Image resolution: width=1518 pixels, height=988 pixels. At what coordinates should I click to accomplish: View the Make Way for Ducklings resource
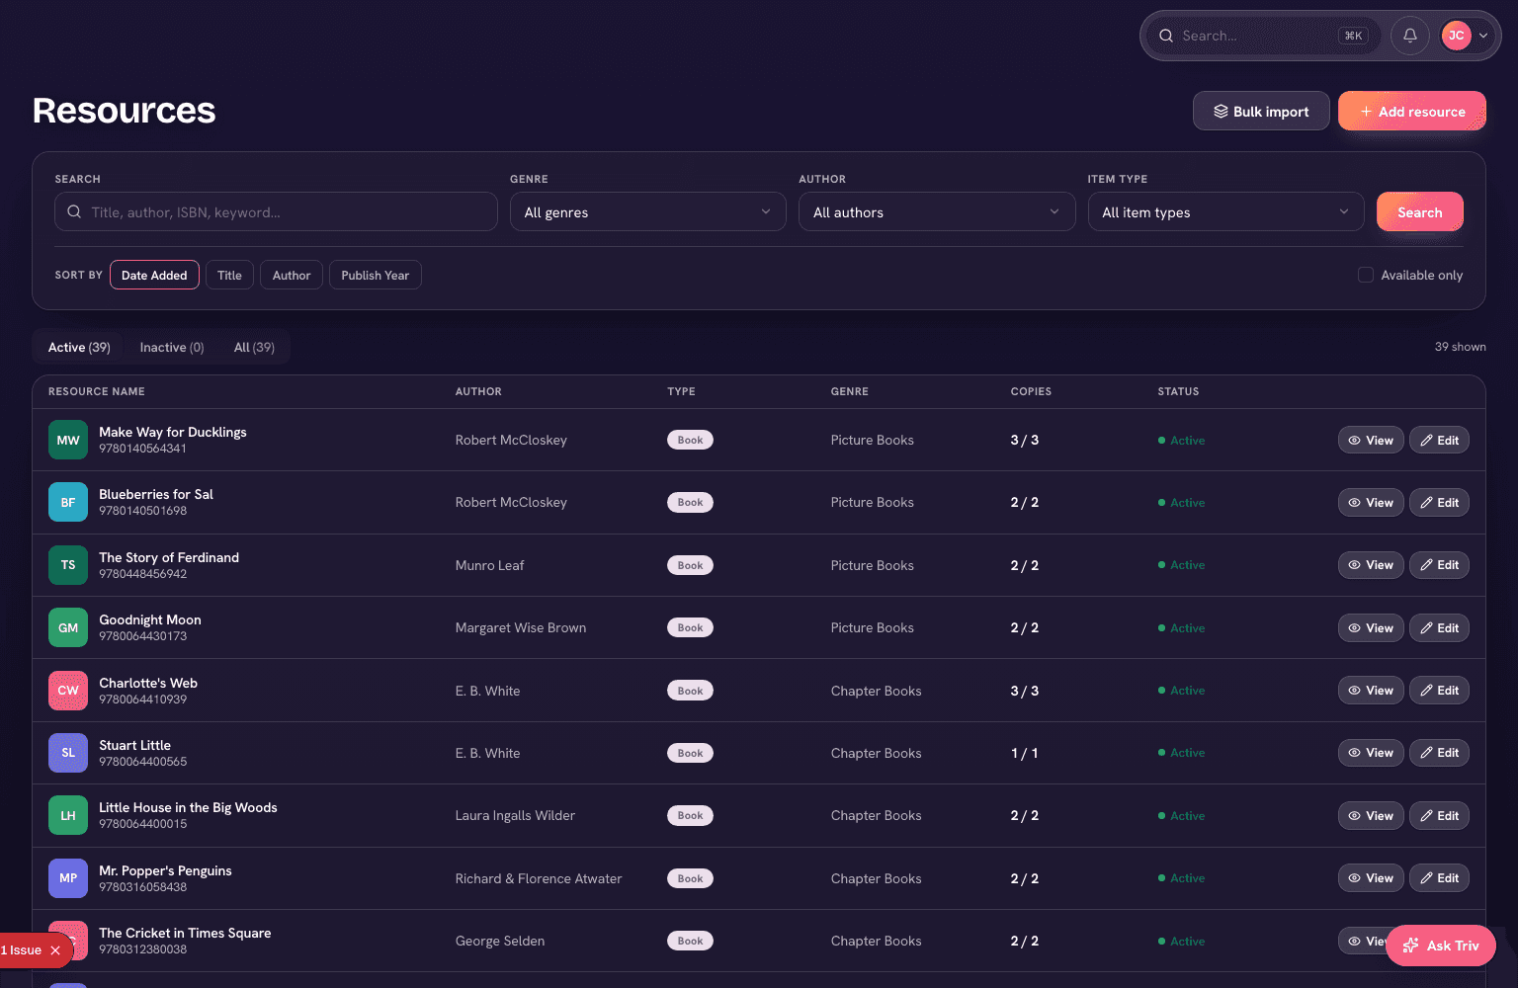[x=1371, y=440]
